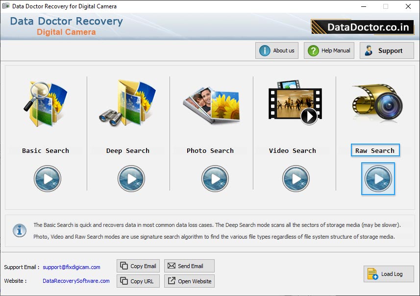The height and width of the screenshot is (296, 420).
Task: Open the About us dialog
Action: [x=277, y=50]
